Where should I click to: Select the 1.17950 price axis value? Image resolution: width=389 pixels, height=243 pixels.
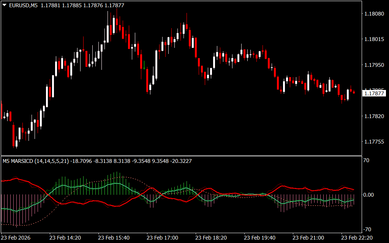pyautogui.click(x=374, y=65)
